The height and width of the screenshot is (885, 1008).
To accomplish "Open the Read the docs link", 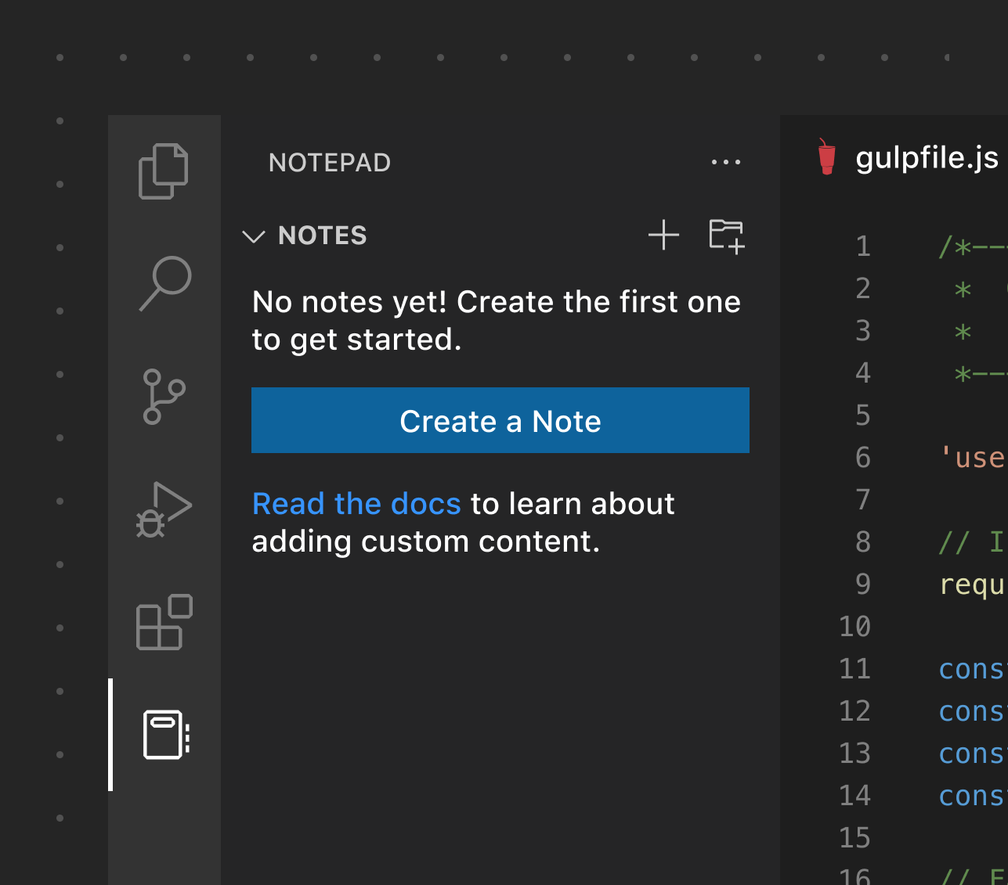I will 356,504.
